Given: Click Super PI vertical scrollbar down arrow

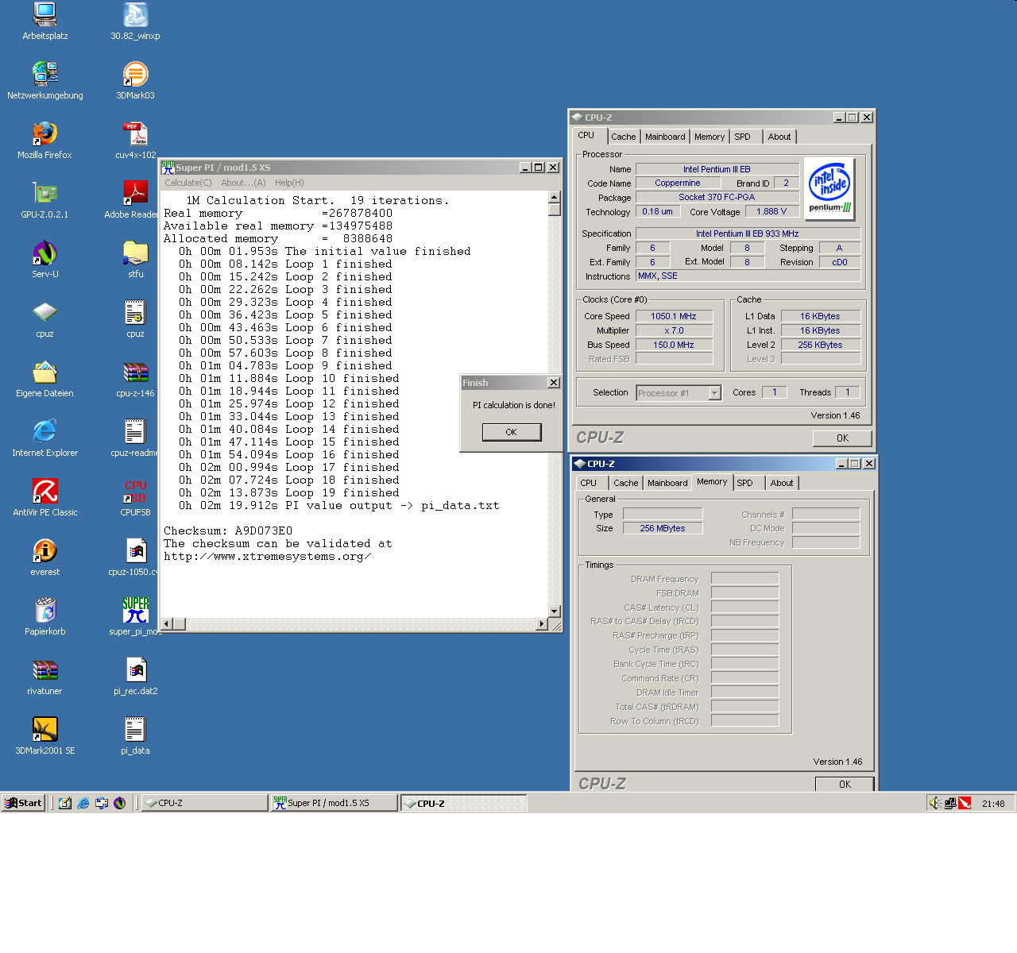Looking at the screenshot, I should (x=555, y=612).
